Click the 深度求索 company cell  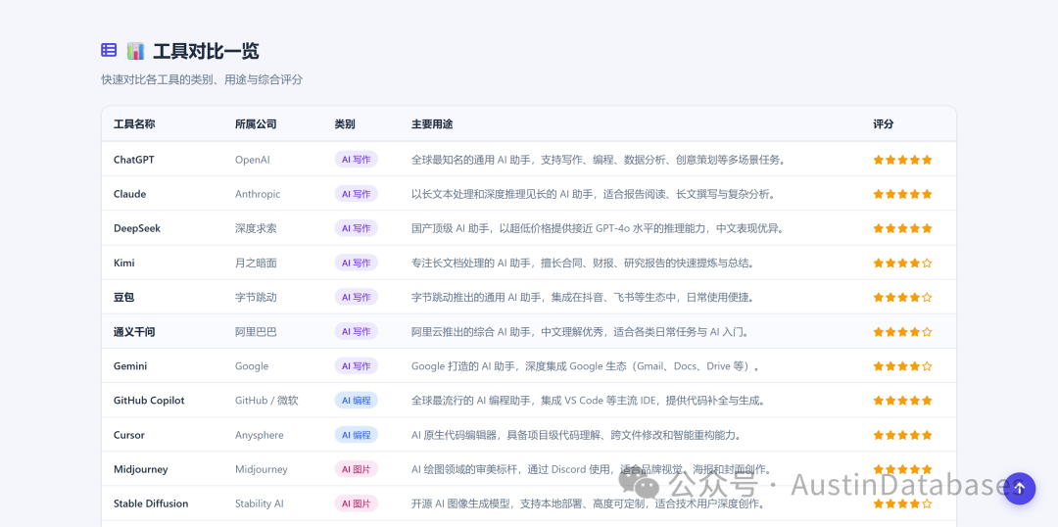(x=256, y=228)
